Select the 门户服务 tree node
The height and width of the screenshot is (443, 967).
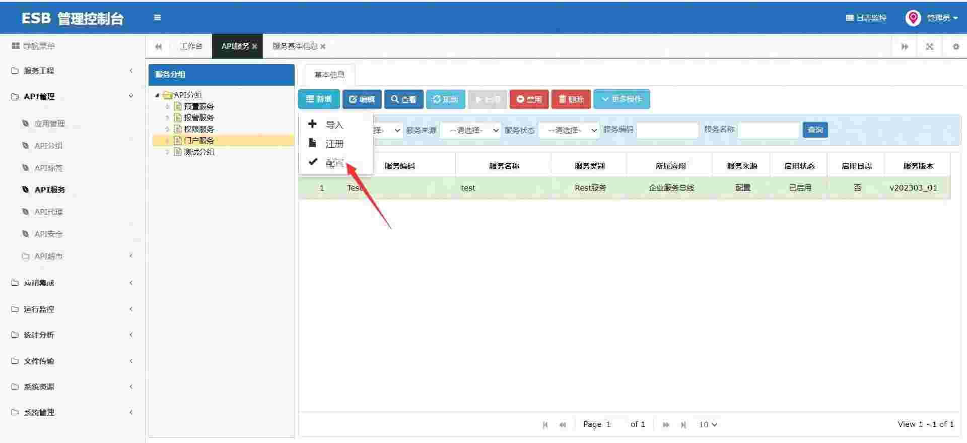click(x=199, y=140)
